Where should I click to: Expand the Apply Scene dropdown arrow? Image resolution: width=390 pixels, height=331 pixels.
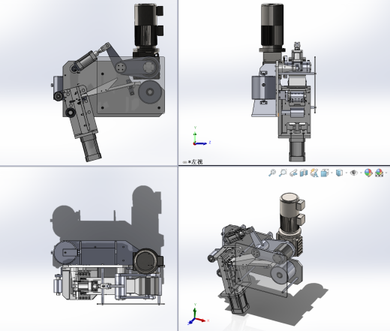[386, 173]
